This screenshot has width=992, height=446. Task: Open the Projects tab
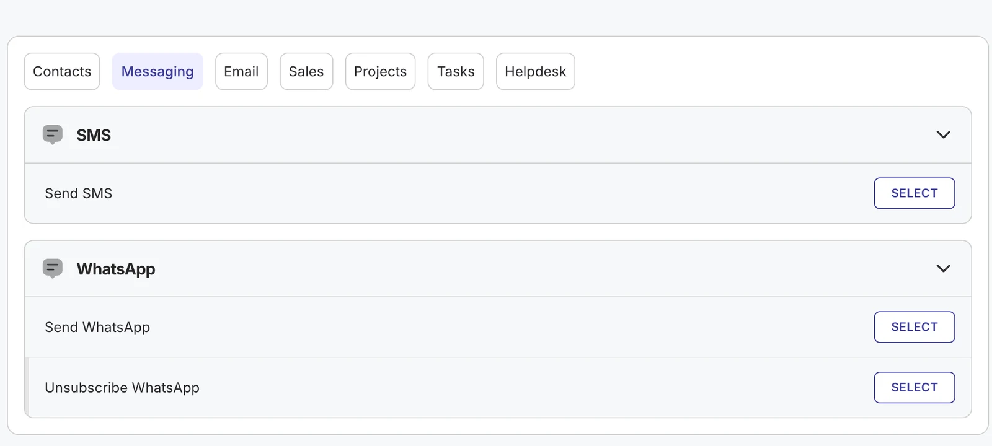point(380,71)
